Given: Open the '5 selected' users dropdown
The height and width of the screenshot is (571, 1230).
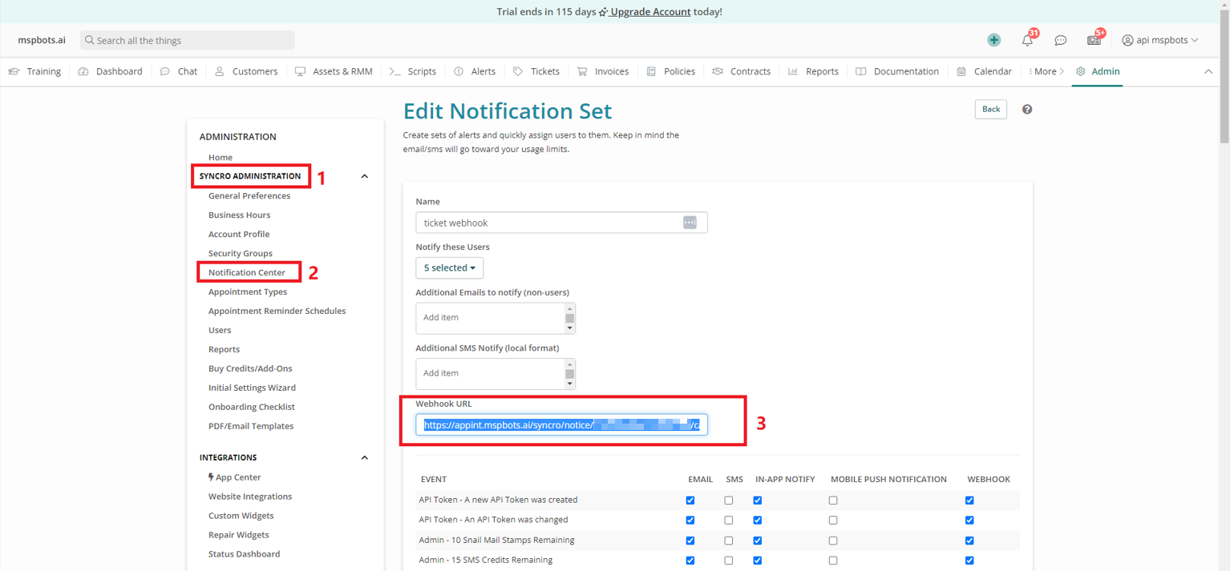Looking at the screenshot, I should (x=449, y=267).
